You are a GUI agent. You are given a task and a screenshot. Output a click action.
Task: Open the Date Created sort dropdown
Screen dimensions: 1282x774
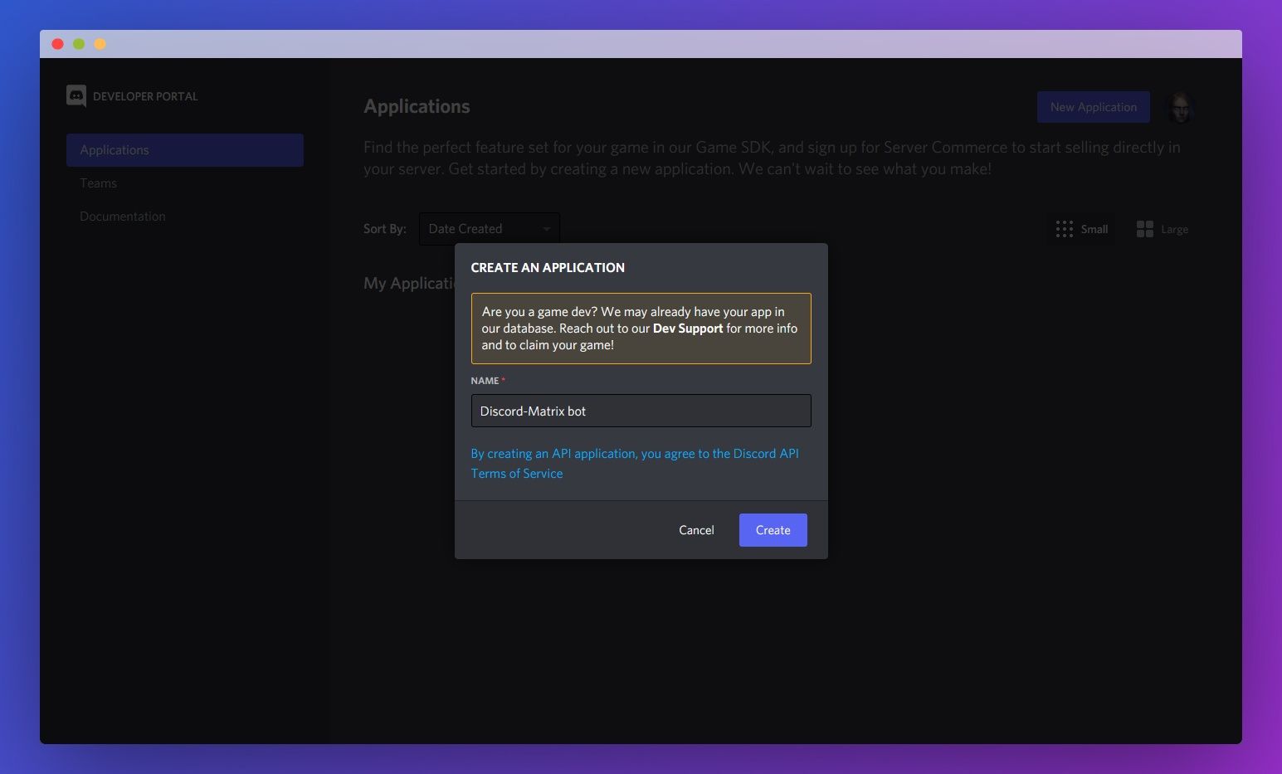pyautogui.click(x=489, y=229)
